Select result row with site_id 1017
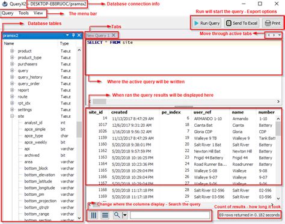 pyautogui.click(x=181, y=125)
